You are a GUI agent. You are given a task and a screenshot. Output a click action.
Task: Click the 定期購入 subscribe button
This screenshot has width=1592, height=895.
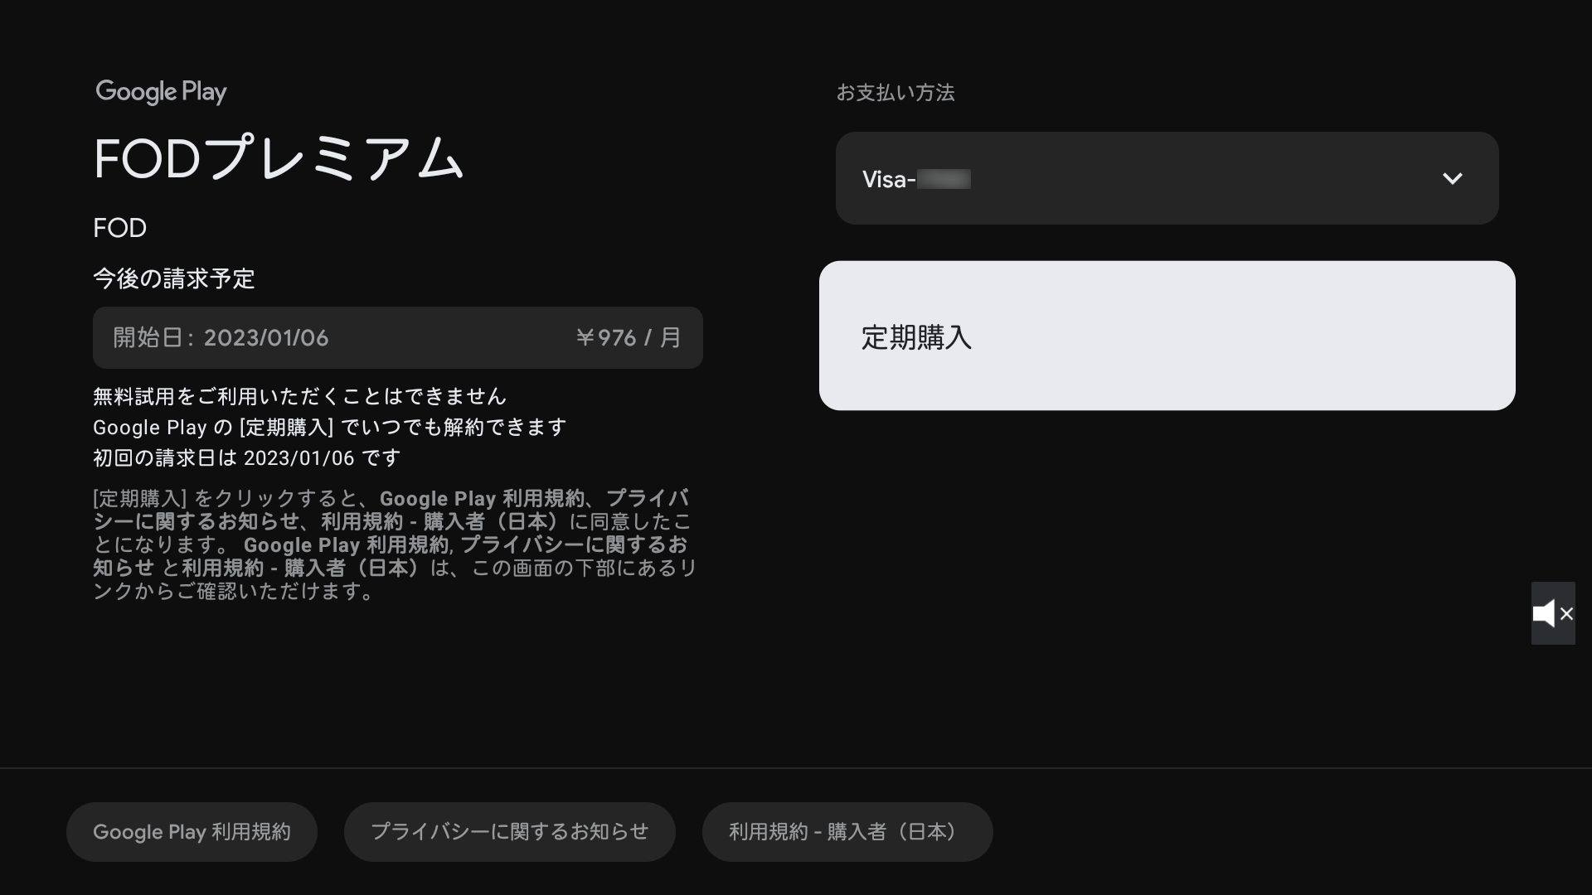1167,336
